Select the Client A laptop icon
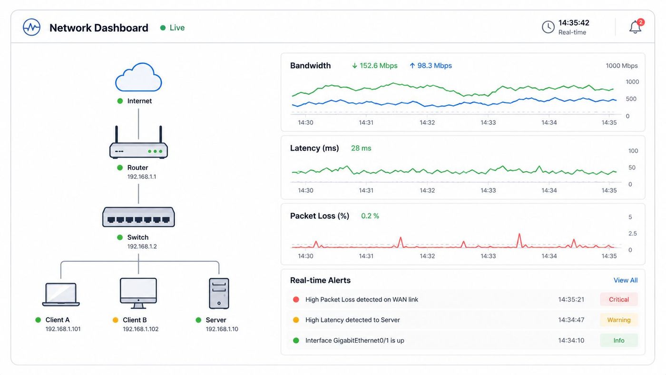Screen dimensions: 666x375 click(x=61, y=295)
